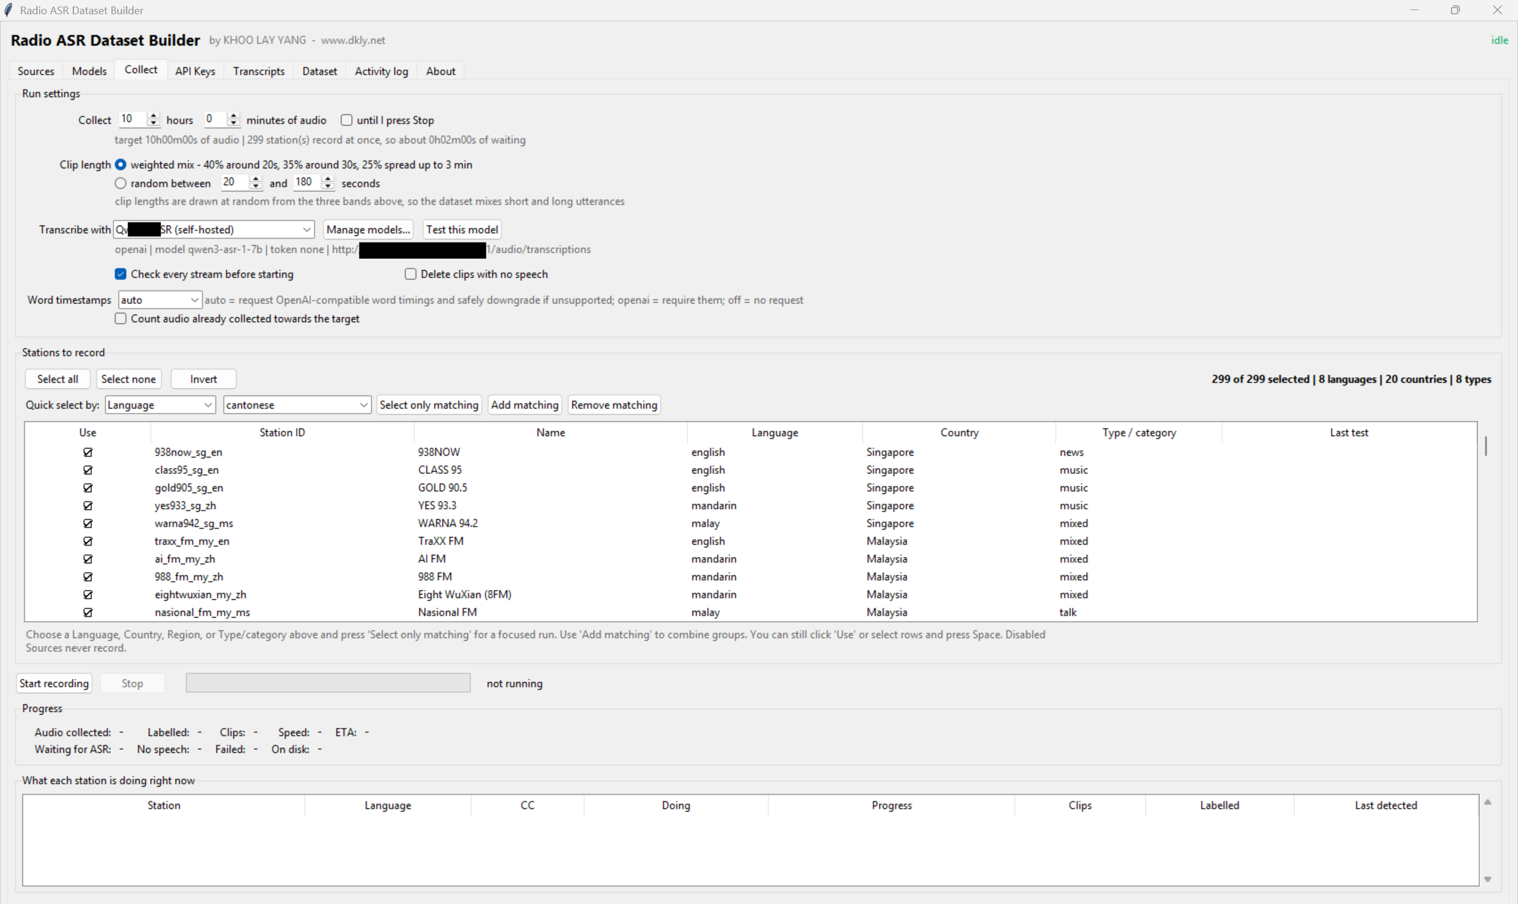Go to the Transcripts tab

click(x=258, y=71)
